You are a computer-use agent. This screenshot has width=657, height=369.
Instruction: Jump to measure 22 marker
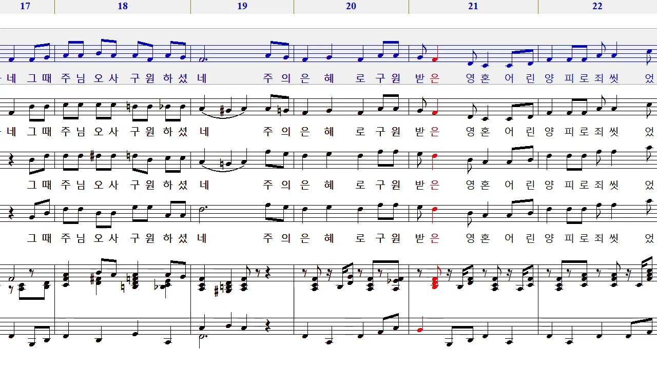597,6
